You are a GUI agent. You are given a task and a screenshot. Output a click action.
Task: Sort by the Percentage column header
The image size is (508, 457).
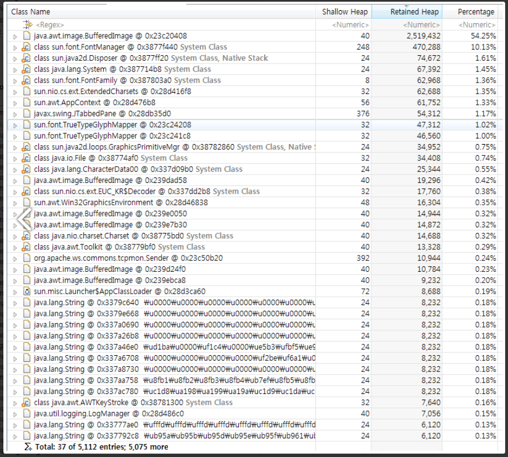coord(470,12)
